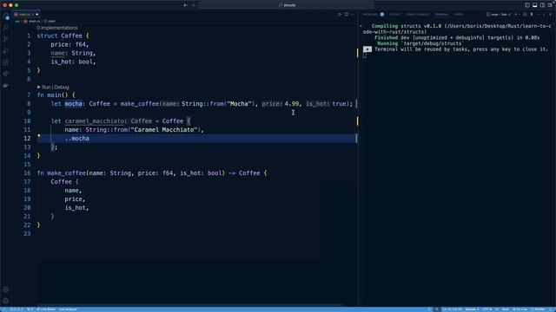Image resolution: width=556 pixels, height=312 pixels.
Task: Run the file with editor play button
Action: click(340, 15)
